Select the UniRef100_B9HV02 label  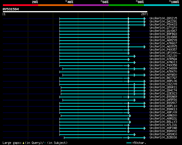tap(163, 131)
